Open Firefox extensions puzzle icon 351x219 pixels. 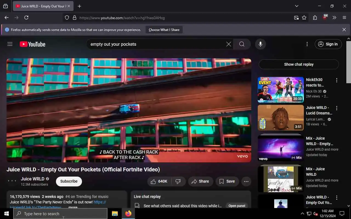(x=315, y=18)
